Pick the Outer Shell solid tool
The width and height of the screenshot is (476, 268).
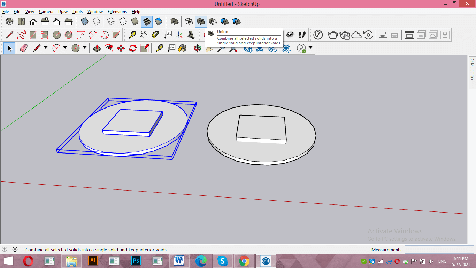(175, 22)
